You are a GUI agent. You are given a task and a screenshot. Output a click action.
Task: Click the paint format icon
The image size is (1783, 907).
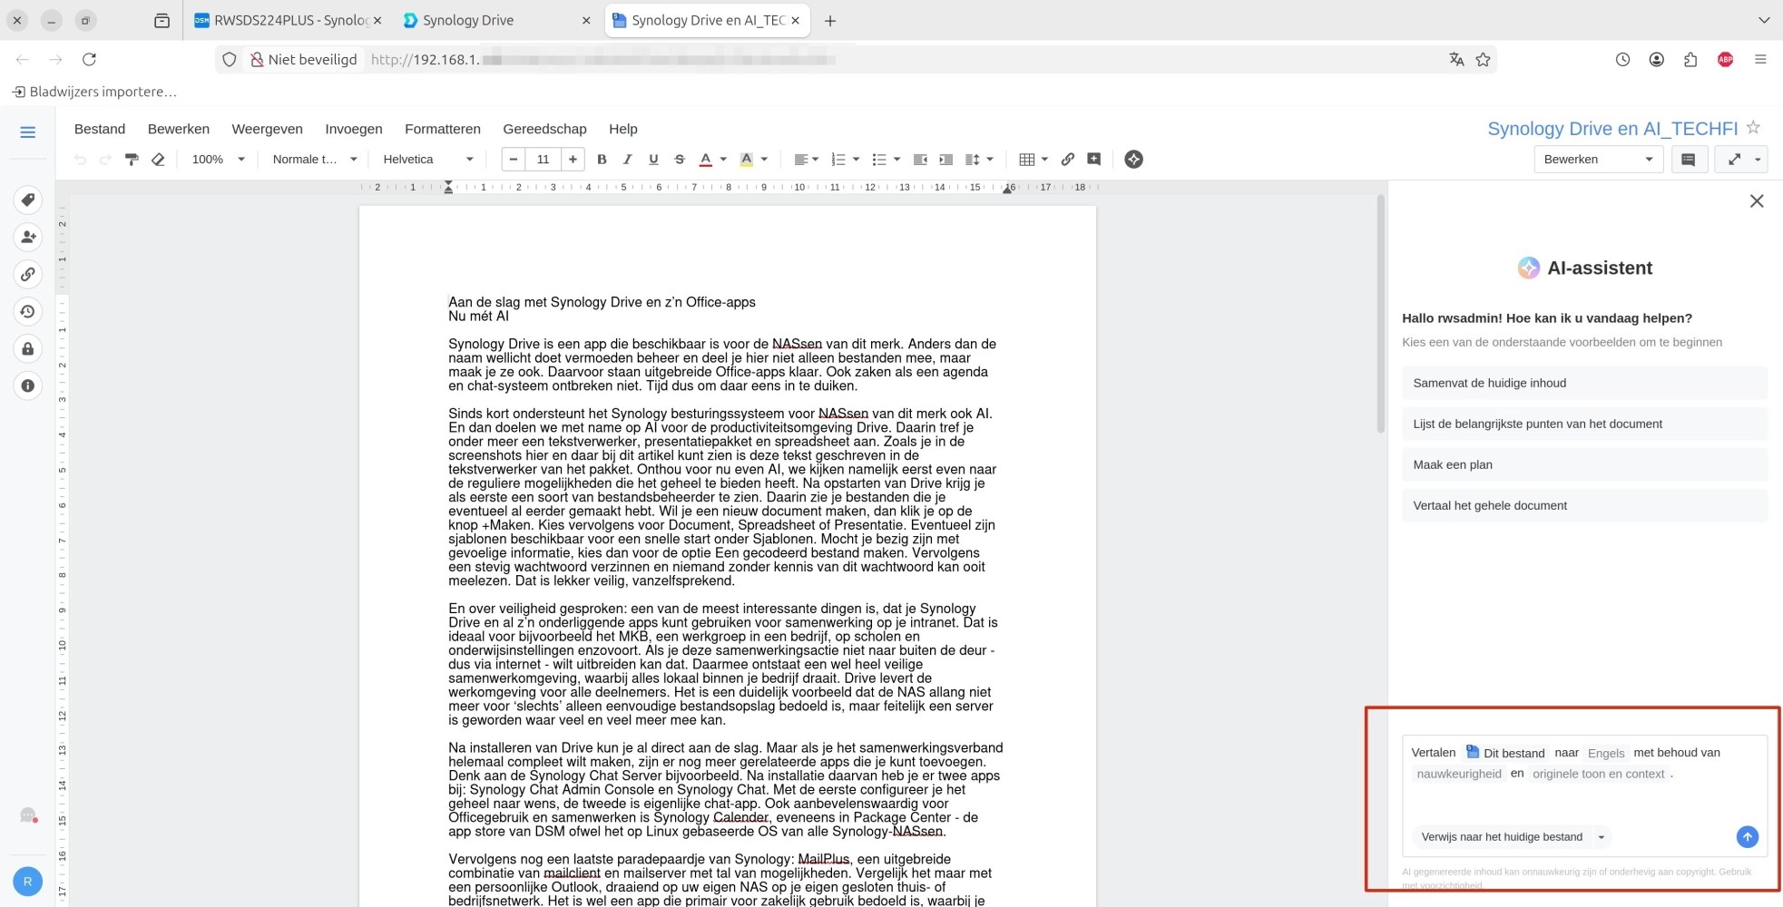tap(132, 160)
